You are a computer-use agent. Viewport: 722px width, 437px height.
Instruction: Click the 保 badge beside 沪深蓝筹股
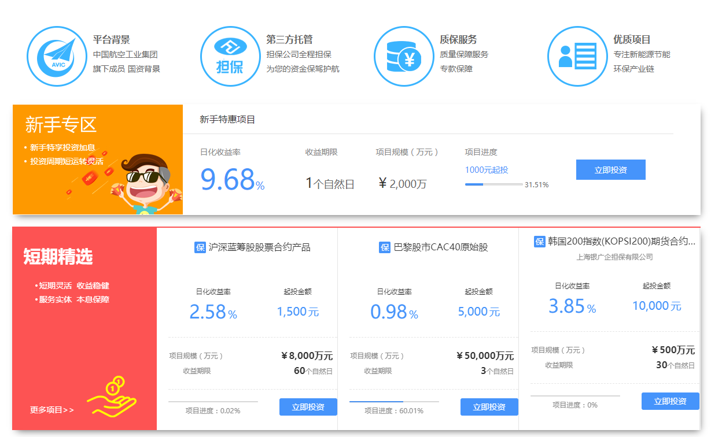pyautogui.click(x=200, y=247)
